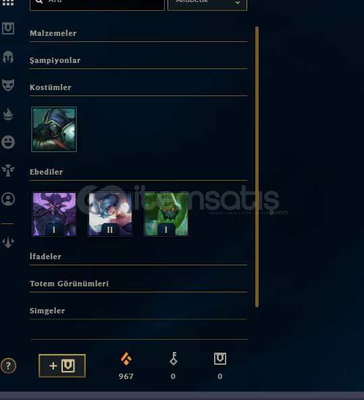Image resolution: width=364 pixels, height=400 pixels.
Task: Open the emotes smiley sidebar icon
Action: 8,142
